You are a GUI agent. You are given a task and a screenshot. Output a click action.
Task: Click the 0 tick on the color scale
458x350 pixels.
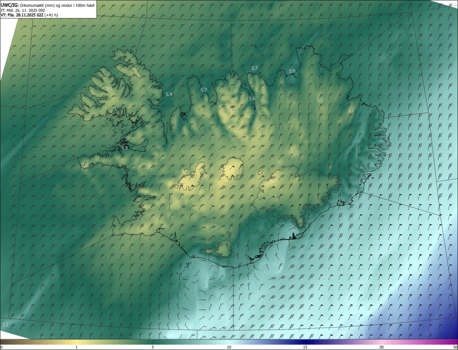click(x=1, y=347)
